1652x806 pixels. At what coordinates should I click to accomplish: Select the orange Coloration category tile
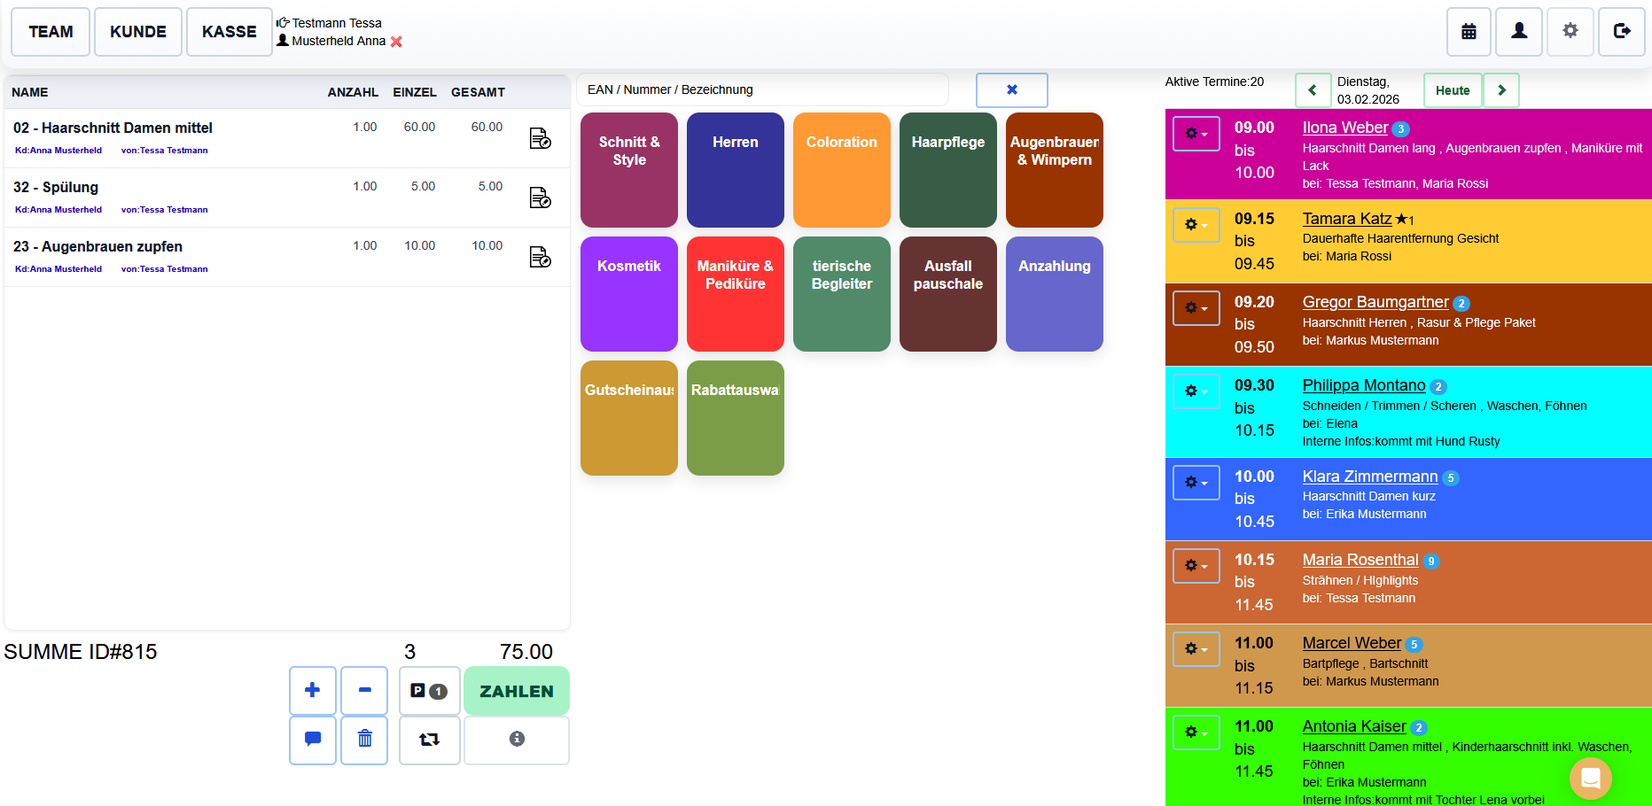[841, 169]
